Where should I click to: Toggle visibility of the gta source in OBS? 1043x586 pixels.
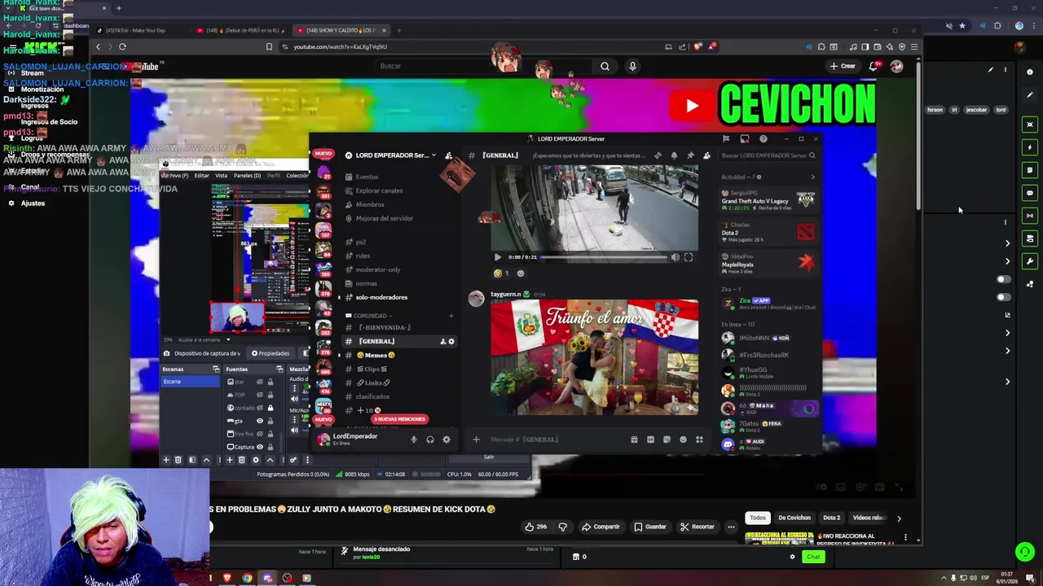point(260,421)
